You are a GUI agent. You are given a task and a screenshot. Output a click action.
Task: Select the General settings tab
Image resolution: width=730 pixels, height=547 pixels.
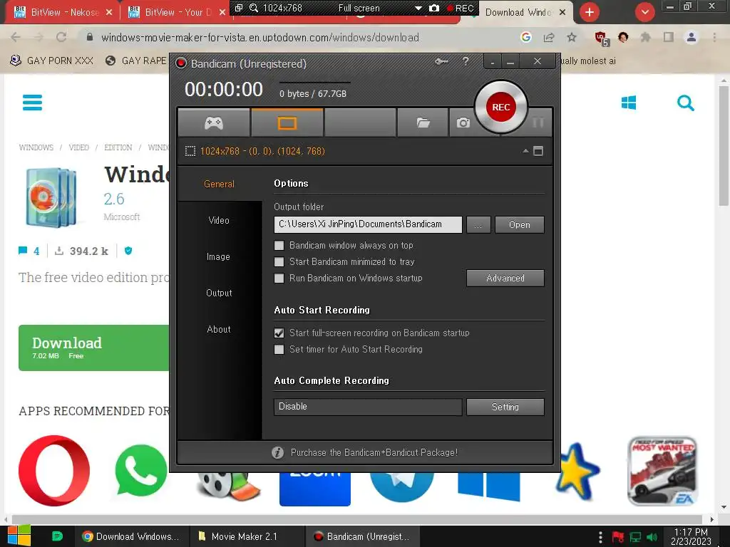point(220,184)
